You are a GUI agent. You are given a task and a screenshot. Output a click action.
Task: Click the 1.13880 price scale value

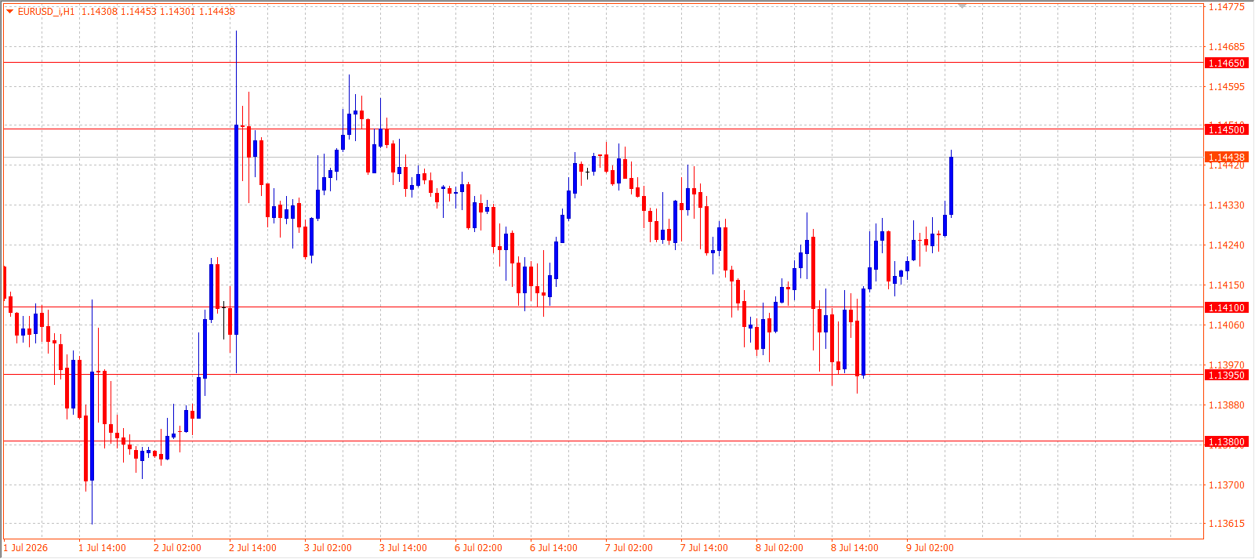[x=1227, y=405]
